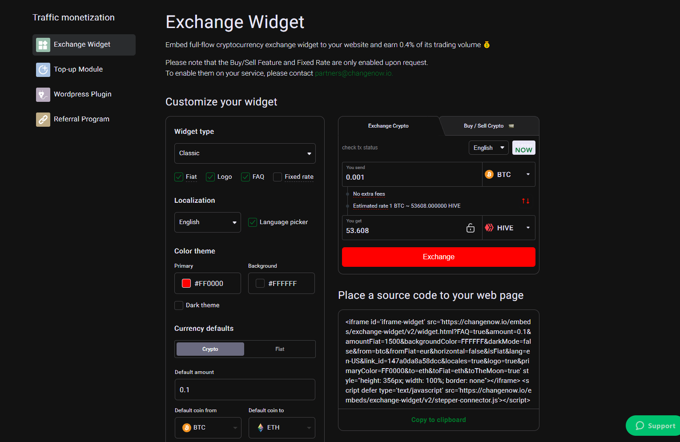Click the Default amount 0.1 field
This screenshot has height=442, width=680.
[x=245, y=390]
